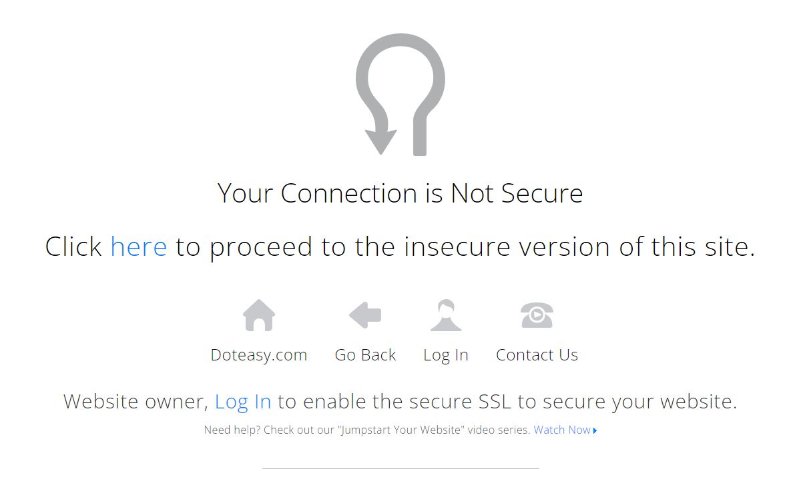Click the "Need help?" text

point(232,430)
